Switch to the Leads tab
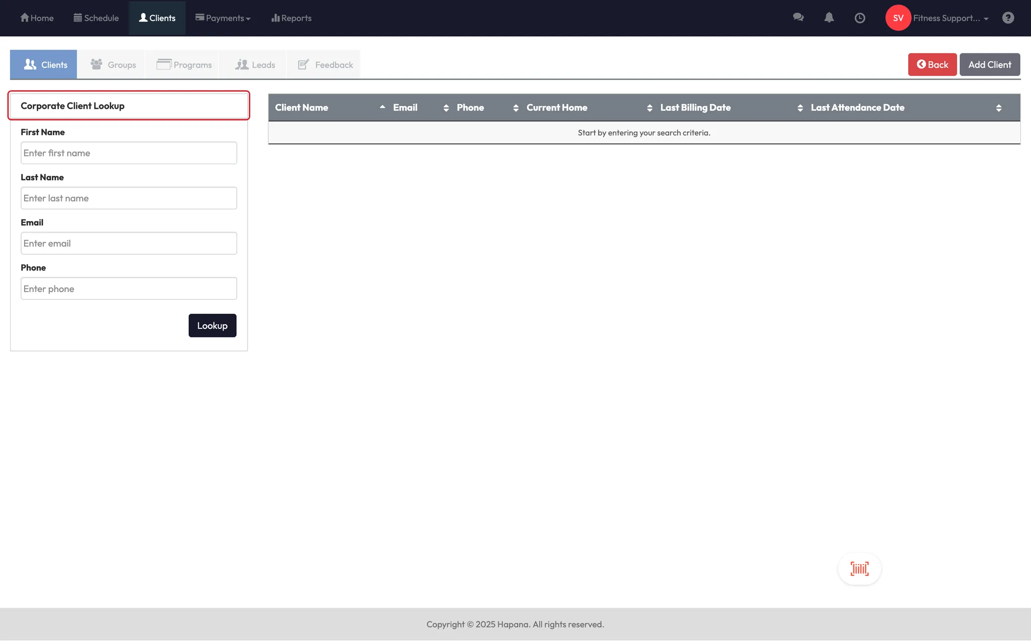This screenshot has height=641, width=1031. 255,64
